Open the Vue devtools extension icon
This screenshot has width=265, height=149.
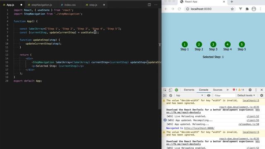[240, 9]
